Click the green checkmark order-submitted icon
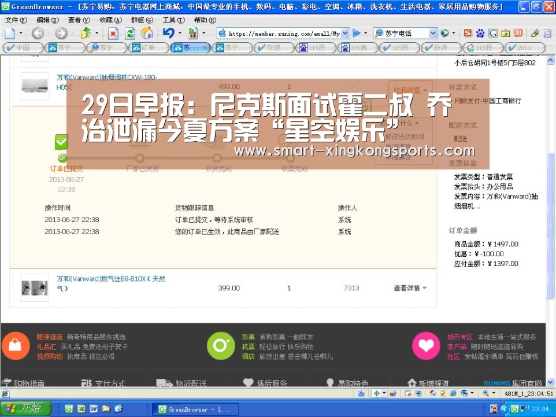This screenshot has height=417, width=556. 61,142
